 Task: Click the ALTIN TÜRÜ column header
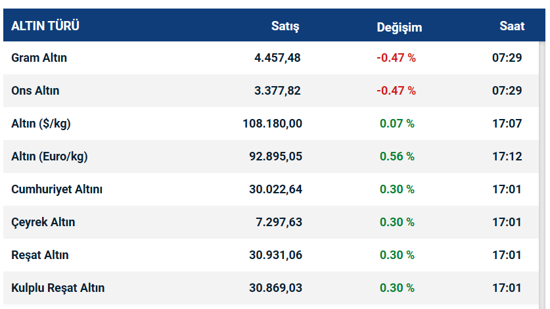[45, 26]
